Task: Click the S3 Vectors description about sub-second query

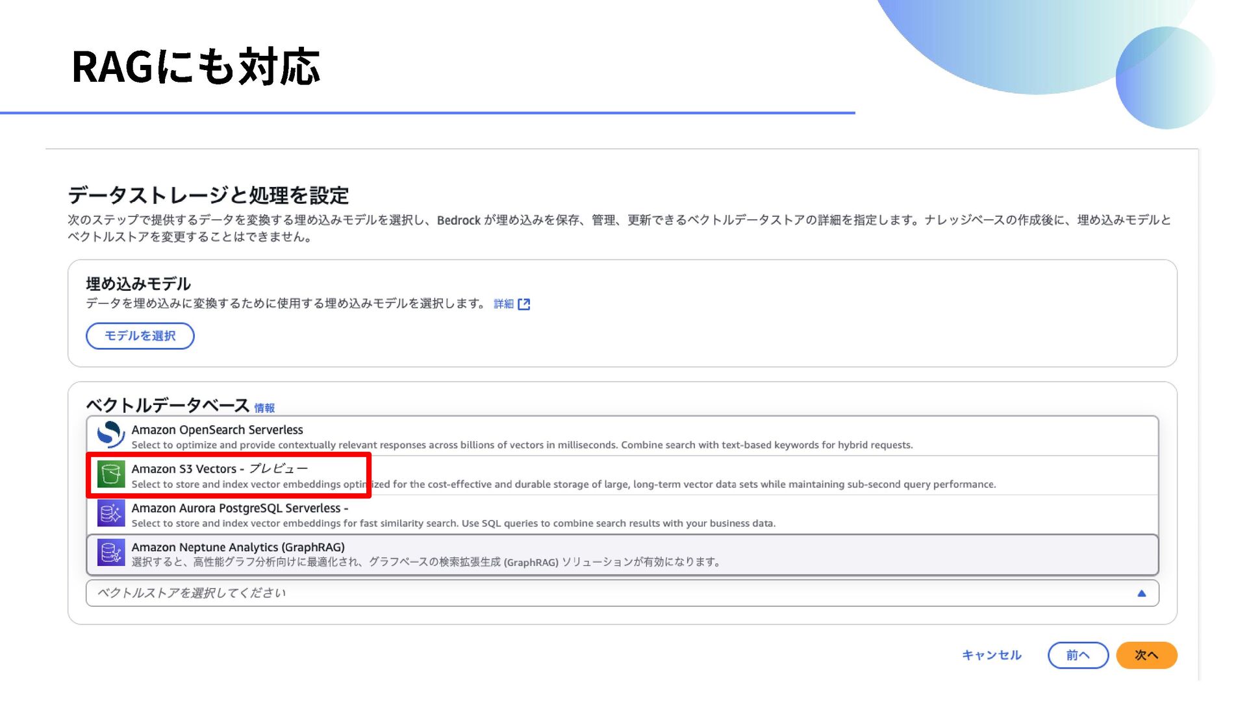Action: pyautogui.click(x=564, y=484)
